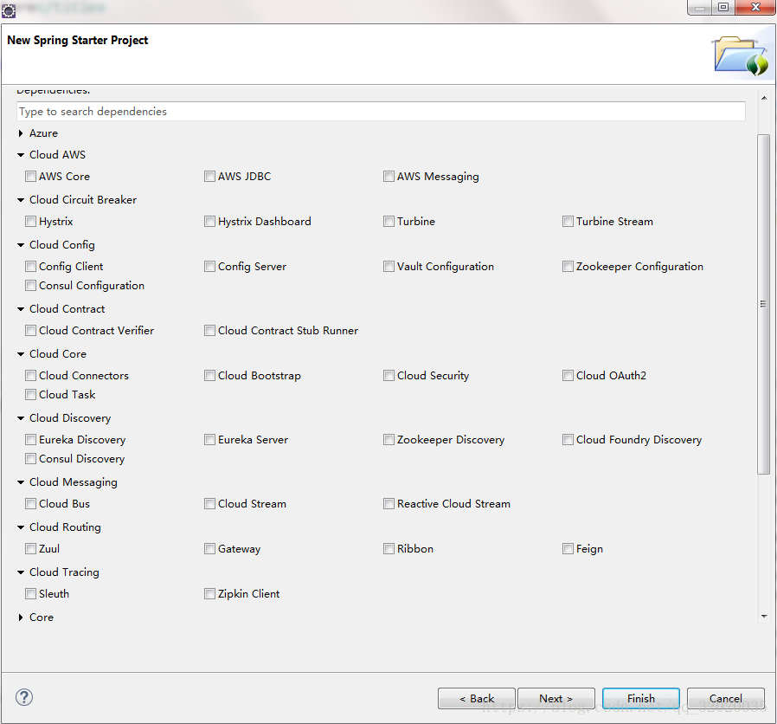This screenshot has width=777, height=724.
Task: Click the scrollbar up arrow
Action: [x=764, y=98]
